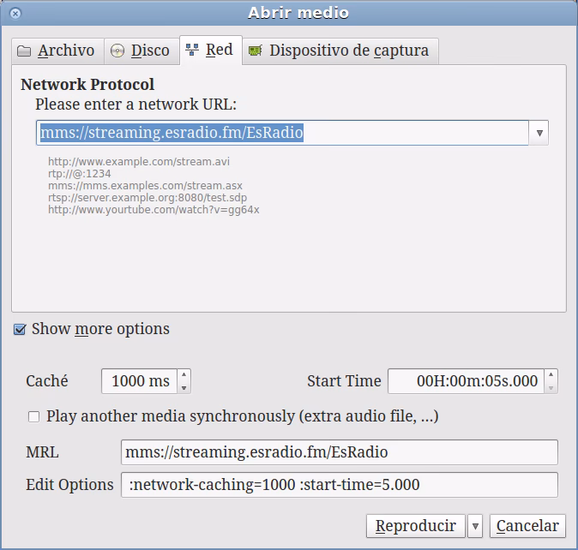Click the MRL label
Viewport: 578px width, 550px height.
coord(42,452)
